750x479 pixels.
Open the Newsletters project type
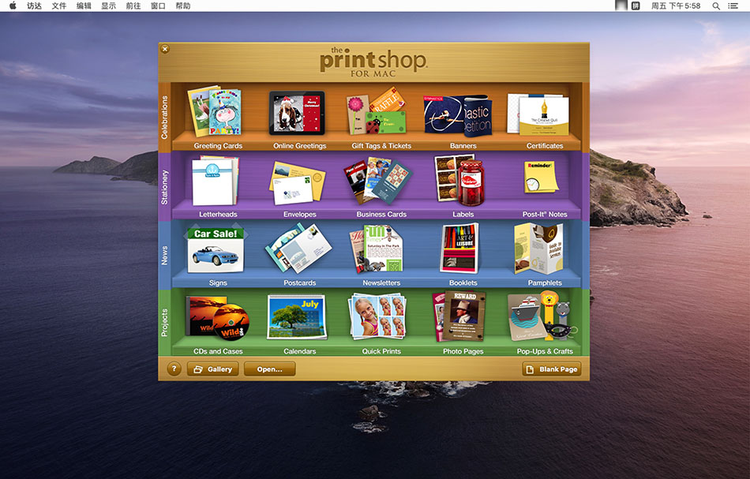pos(380,249)
